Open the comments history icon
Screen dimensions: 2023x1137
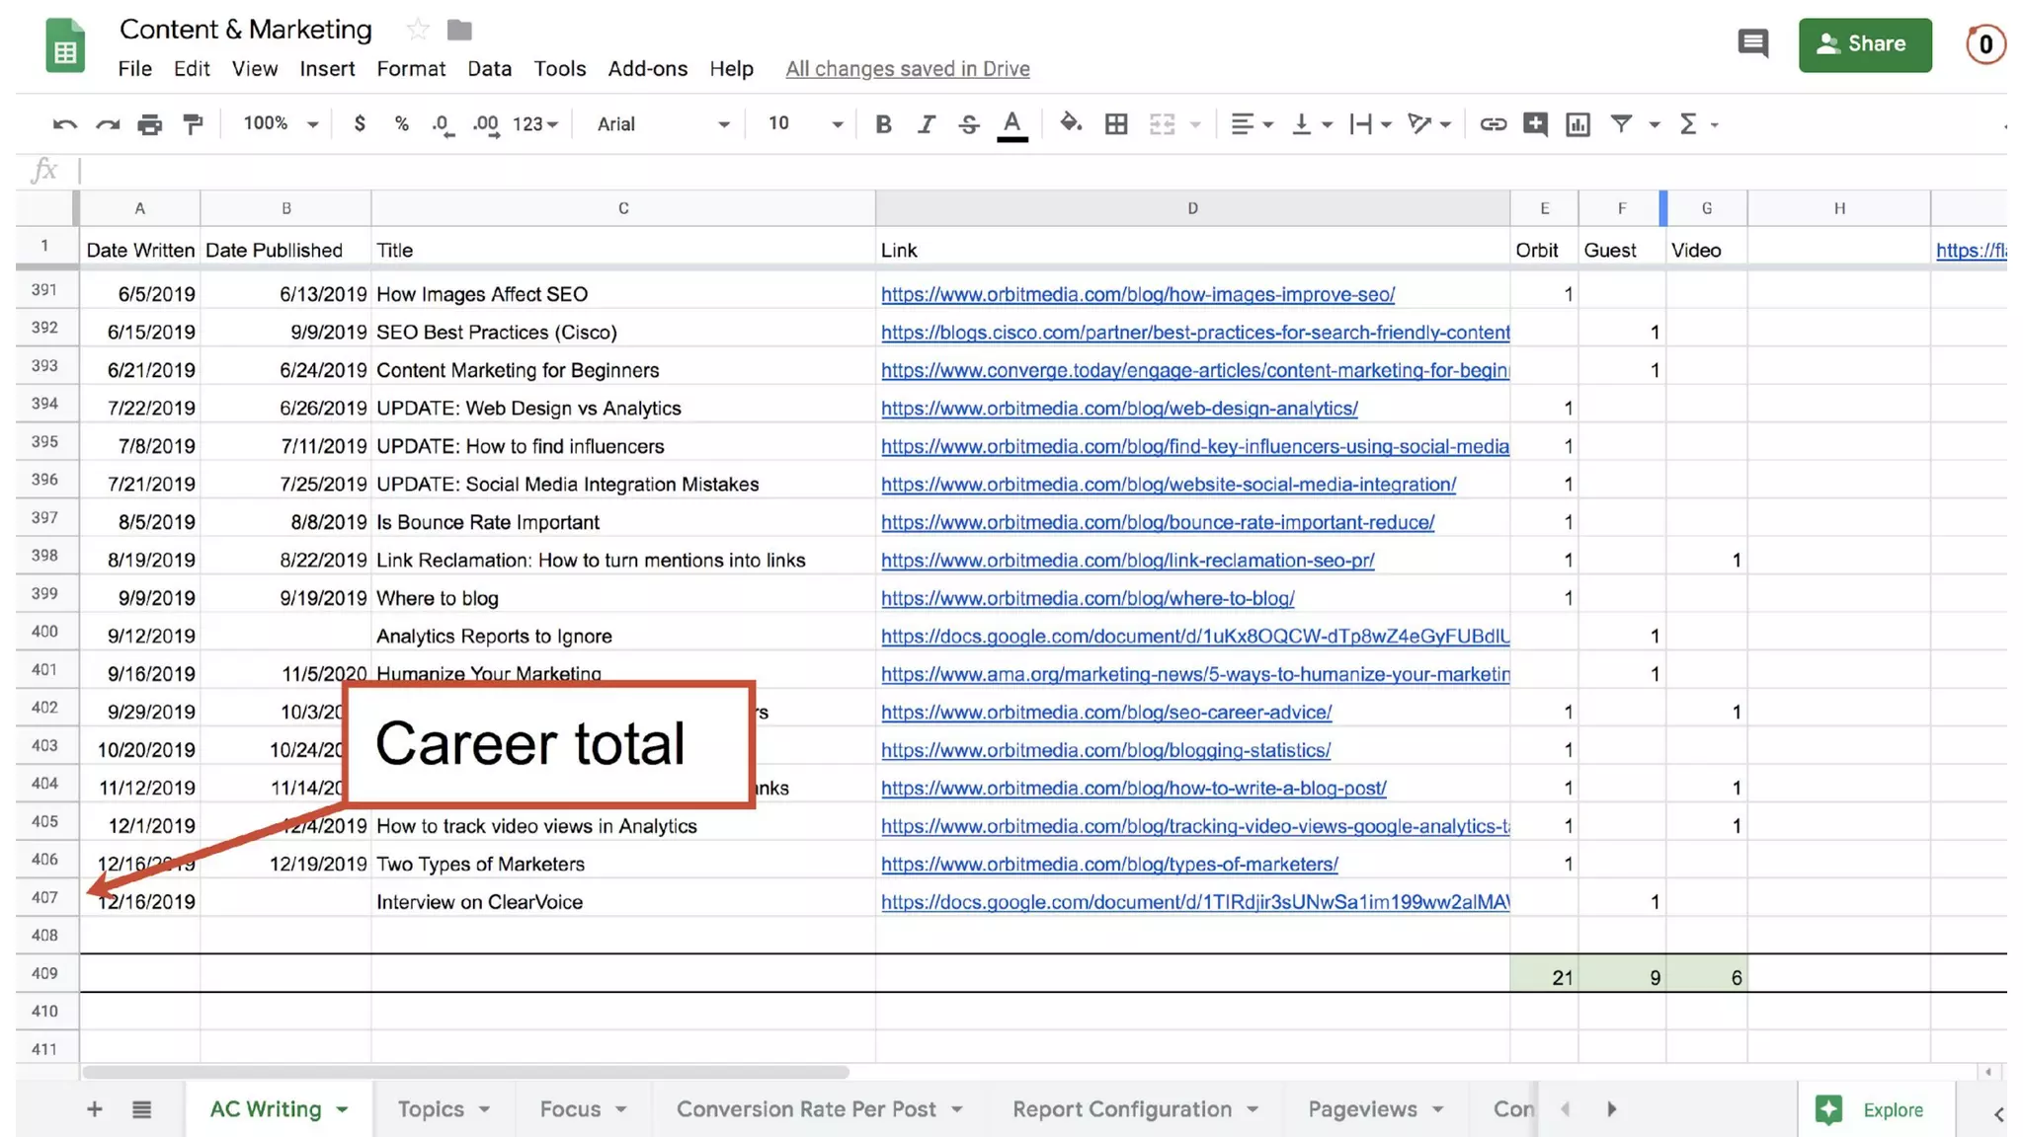(1752, 43)
